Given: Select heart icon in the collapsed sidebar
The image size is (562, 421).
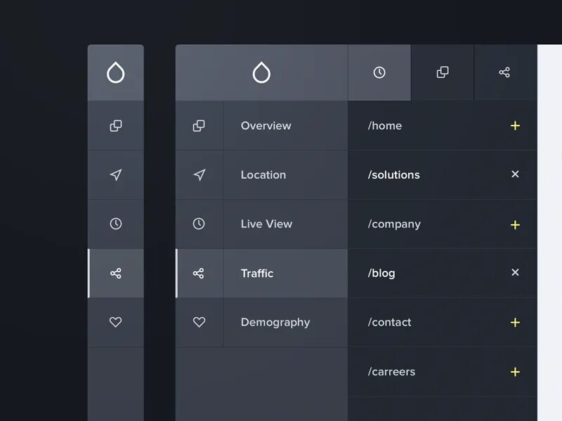Looking at the screenshot, I should (115, 322).
